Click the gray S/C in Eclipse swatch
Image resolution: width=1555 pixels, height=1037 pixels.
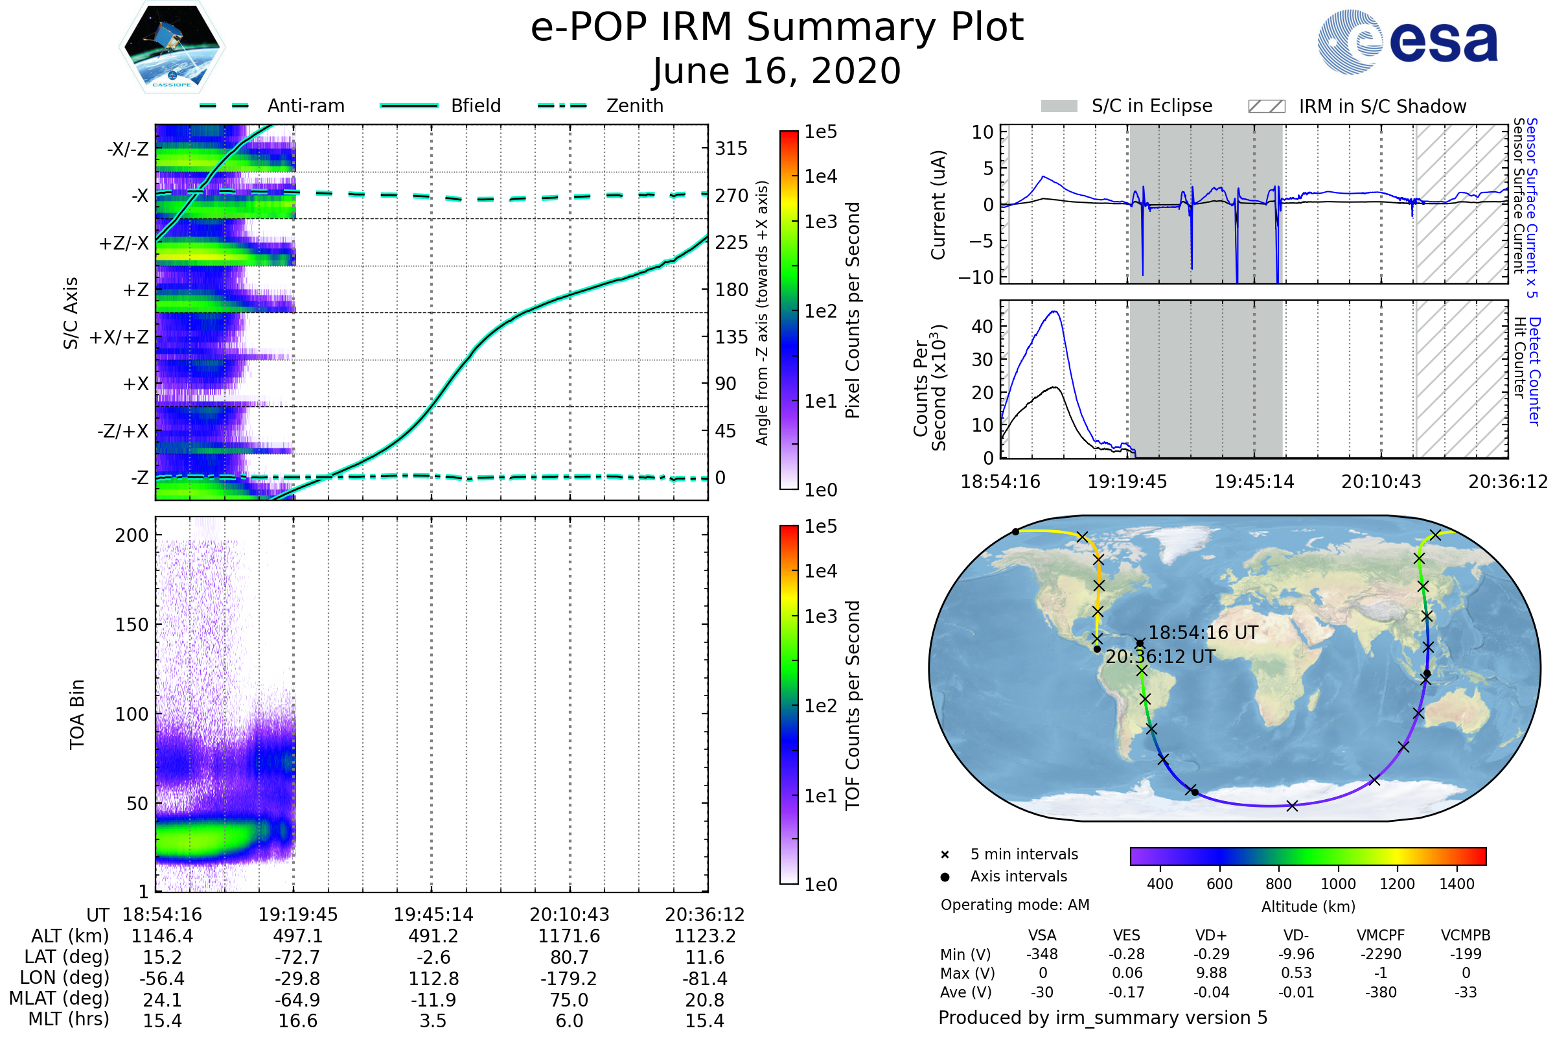coord(1059,106)
